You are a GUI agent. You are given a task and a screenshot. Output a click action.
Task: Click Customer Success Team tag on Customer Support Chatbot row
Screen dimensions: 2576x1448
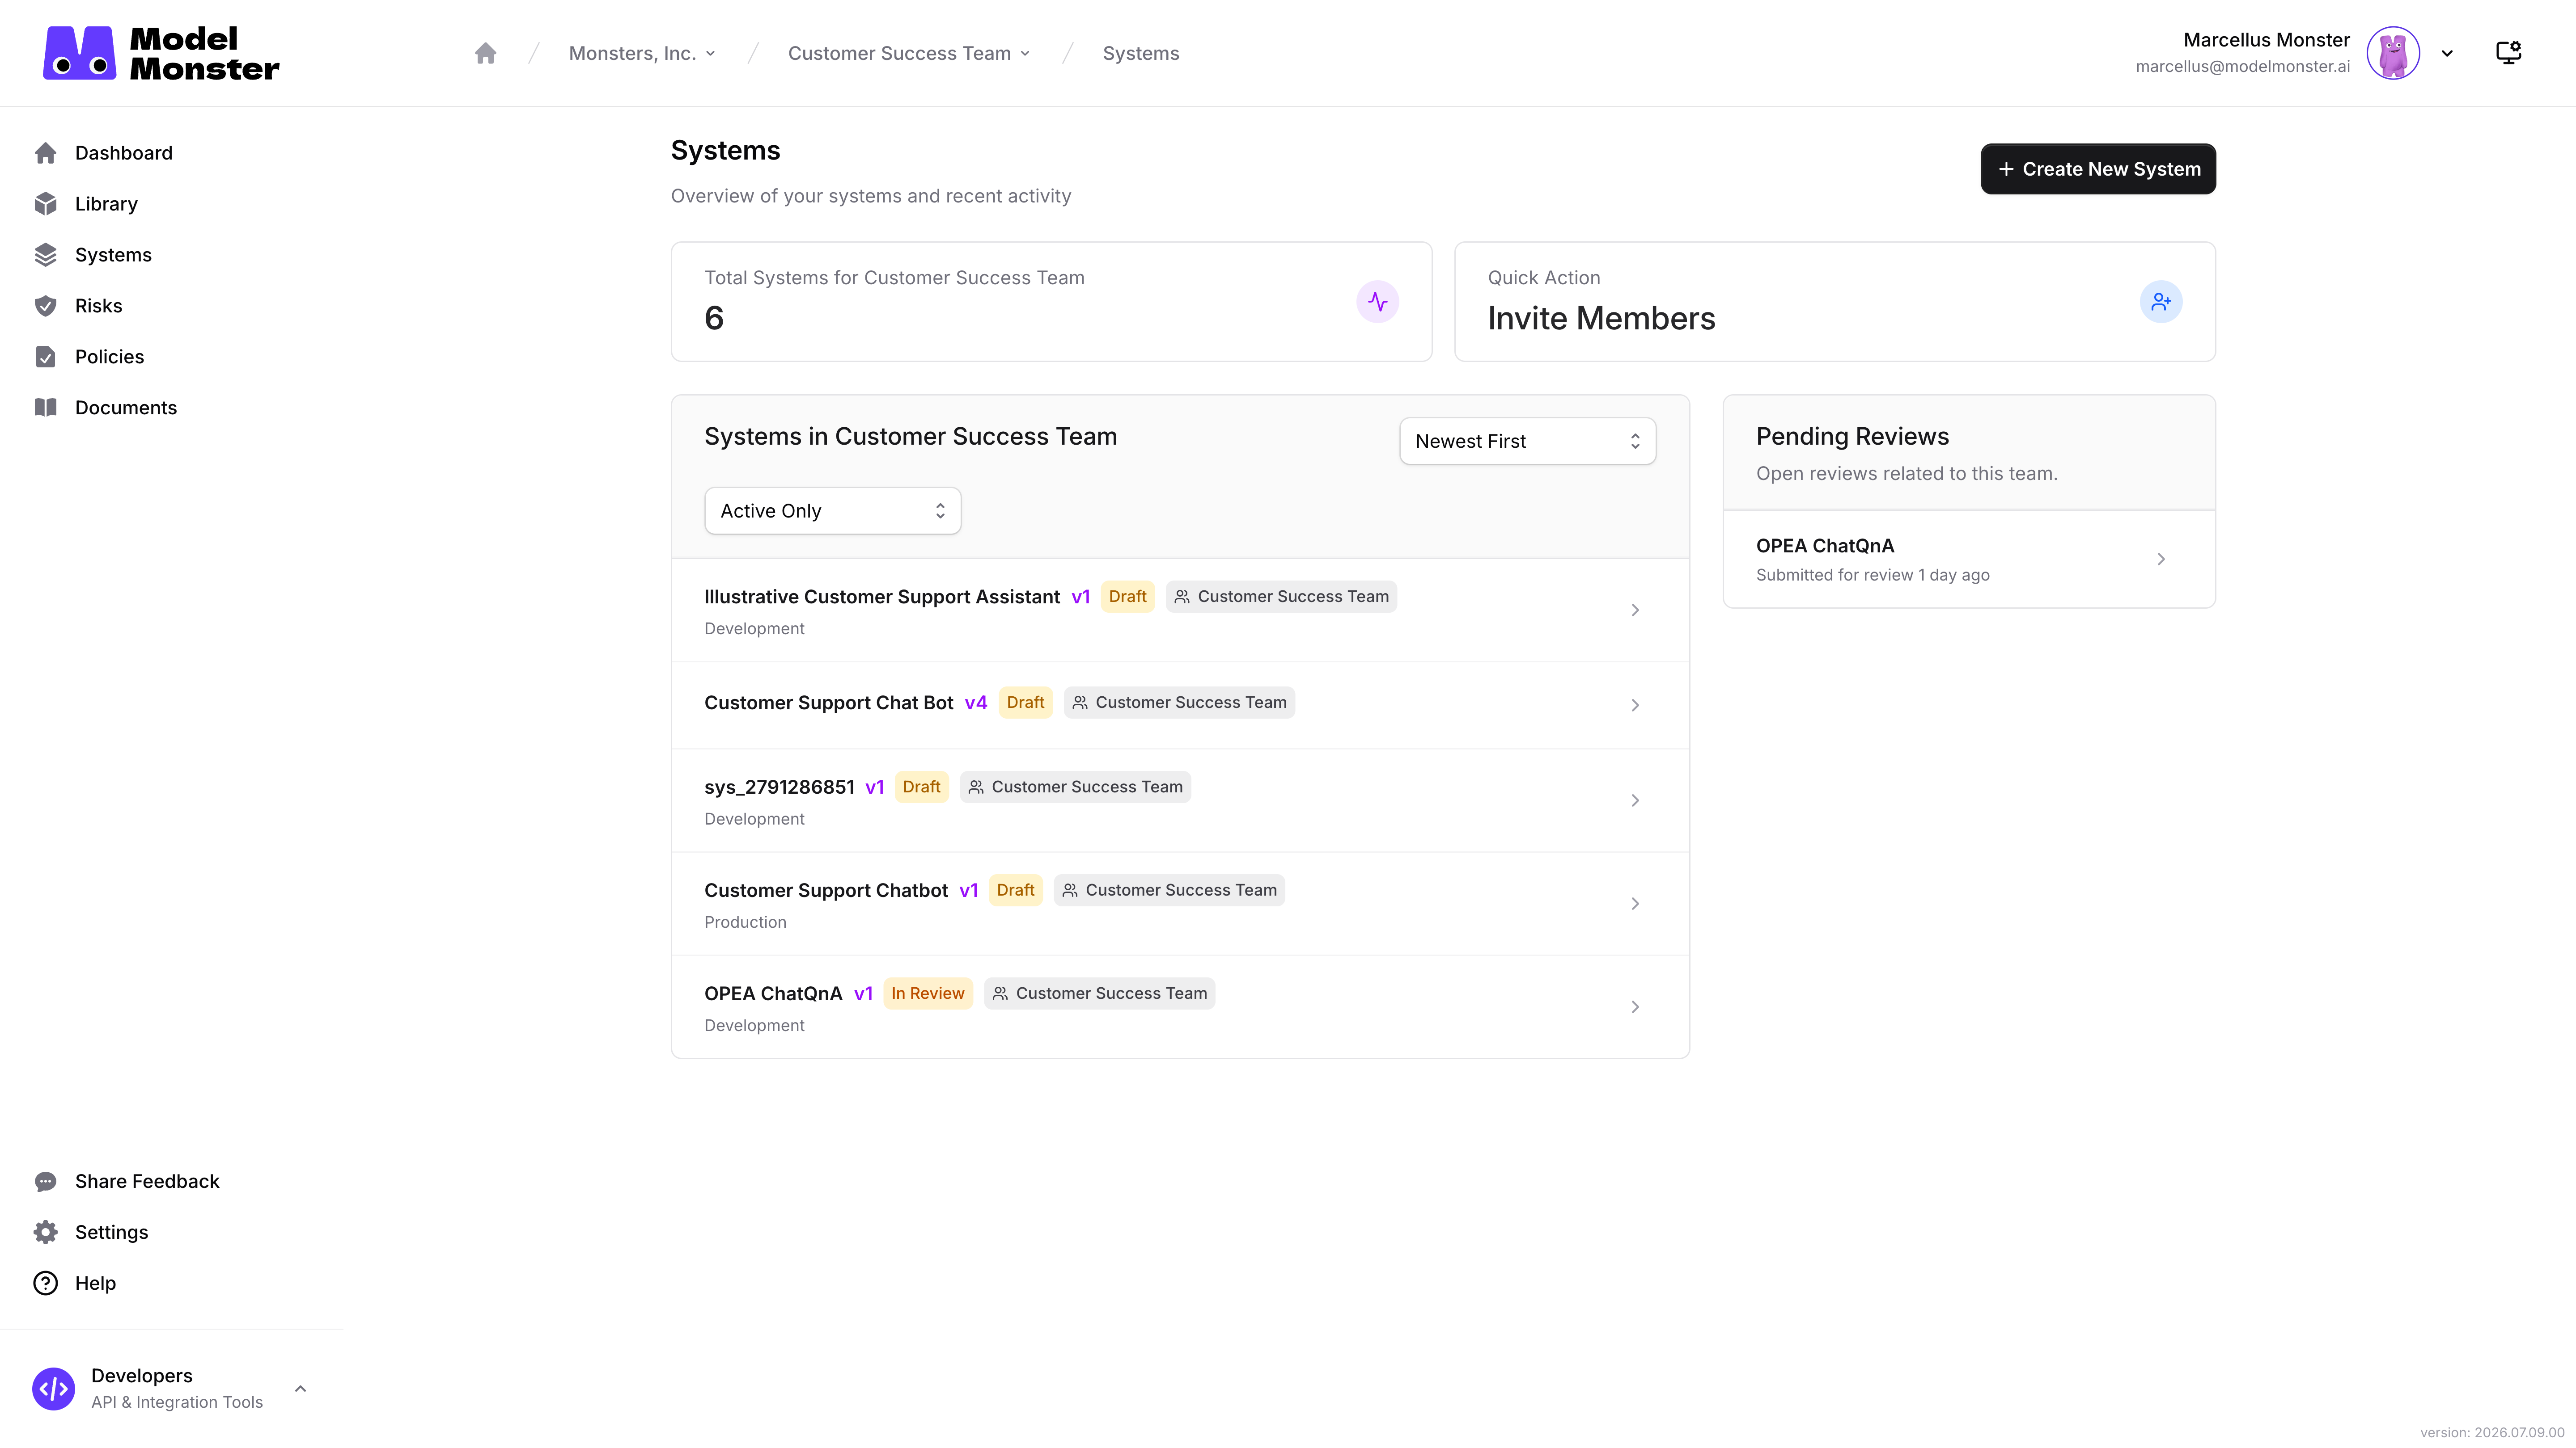(x=1169, y=890)
